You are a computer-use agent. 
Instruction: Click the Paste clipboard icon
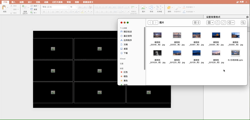pyautogui.click(x=4, y=8)
